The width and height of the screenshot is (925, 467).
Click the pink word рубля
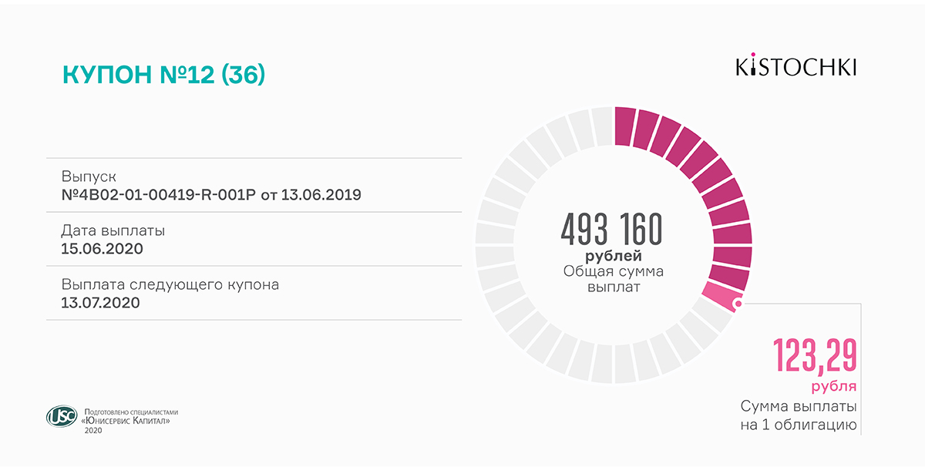coord(834,386)
